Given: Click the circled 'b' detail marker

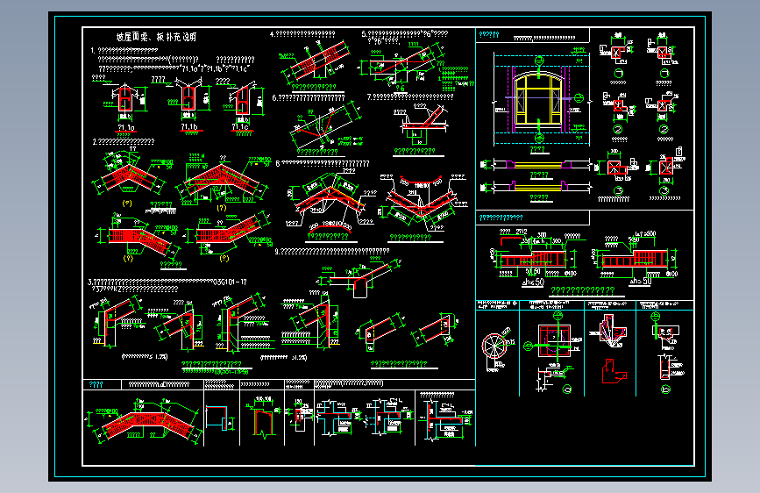Looking at the screenshot, I should coord(665,389).
